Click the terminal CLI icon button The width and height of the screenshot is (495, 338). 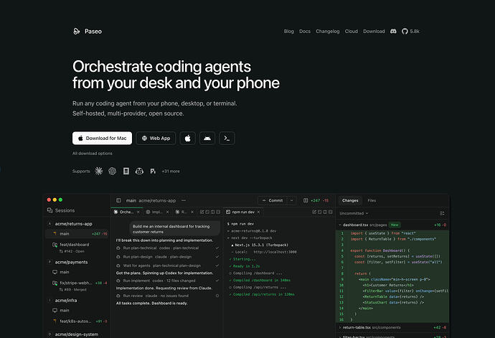(227, 139)
